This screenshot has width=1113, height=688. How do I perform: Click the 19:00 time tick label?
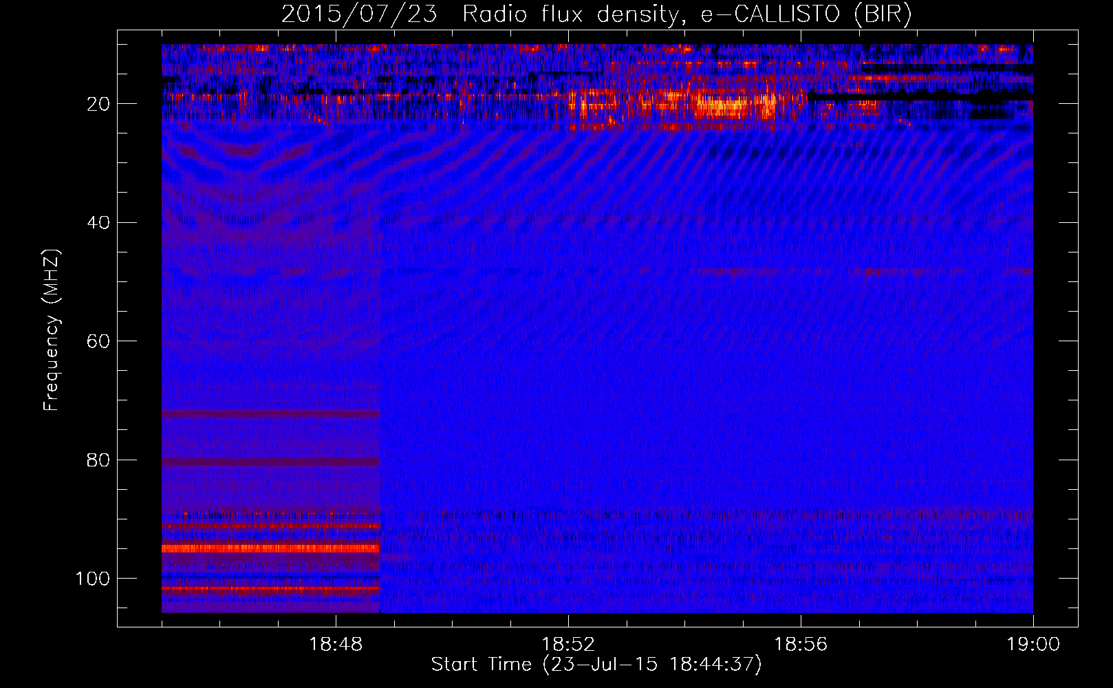click(1033, 645)
